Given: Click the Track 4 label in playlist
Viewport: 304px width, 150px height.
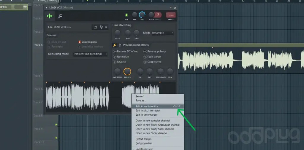Looking at the screenshot, I should pyautogui.click(x=38, y=45).
